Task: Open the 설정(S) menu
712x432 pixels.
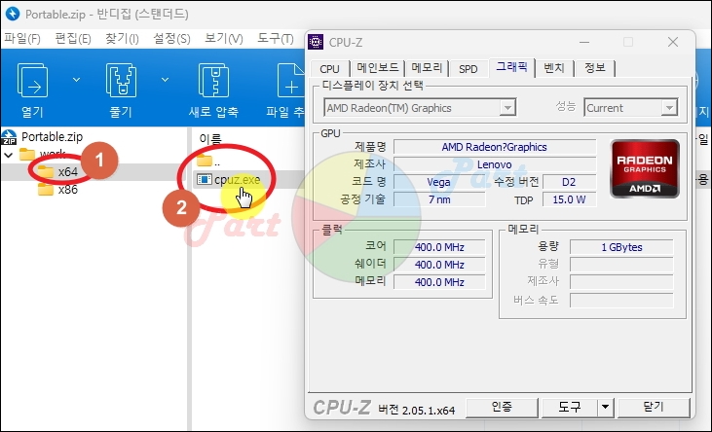Action: coord(171,39)
